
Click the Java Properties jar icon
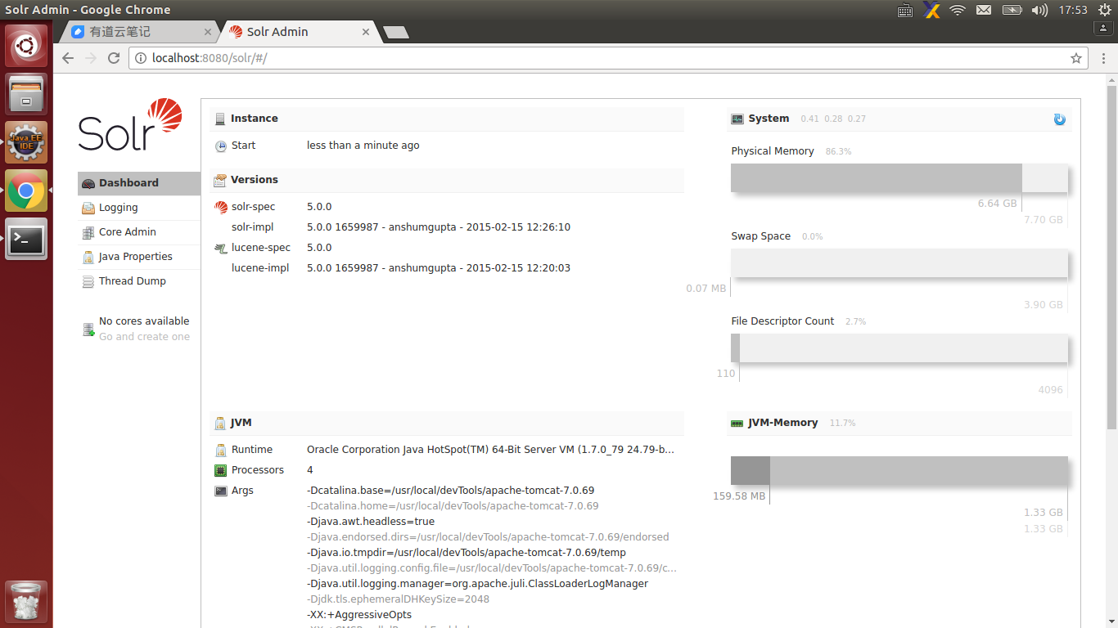click(88, 257)
